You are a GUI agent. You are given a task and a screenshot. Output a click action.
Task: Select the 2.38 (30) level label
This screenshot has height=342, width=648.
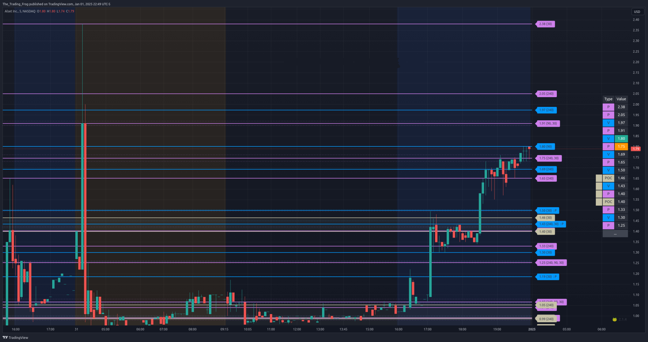[x=545, y=24]
